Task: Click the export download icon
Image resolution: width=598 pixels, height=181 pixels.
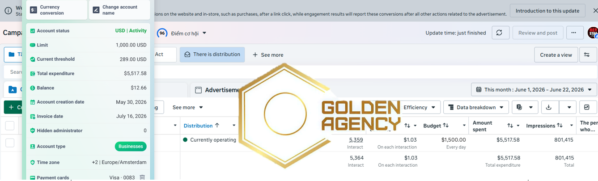Action: [x=549, y=107]
